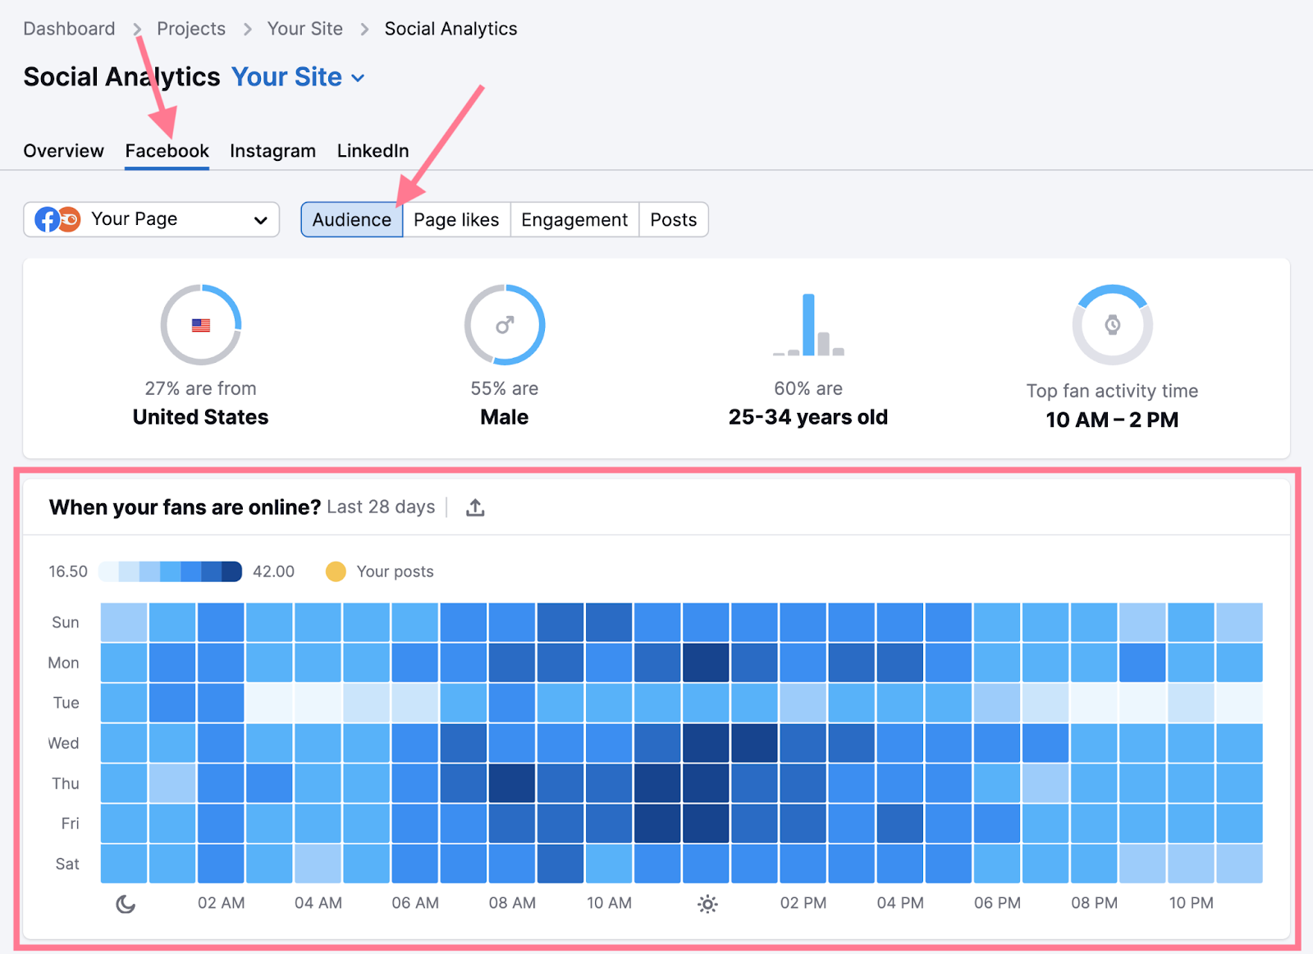The image size is (1313, 954).
Task: Click the sun noon icon on heatmap axis
Action: [707, 904]
